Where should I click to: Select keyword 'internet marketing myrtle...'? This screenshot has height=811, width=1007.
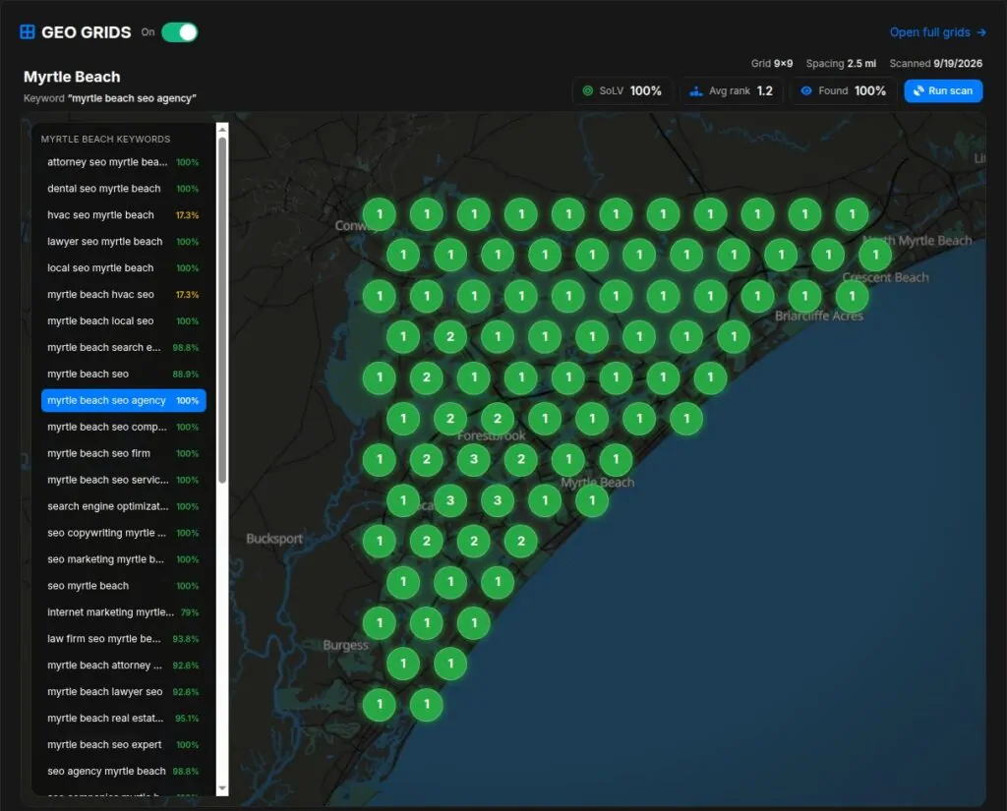pyautogui.click(x=123, y=612)
